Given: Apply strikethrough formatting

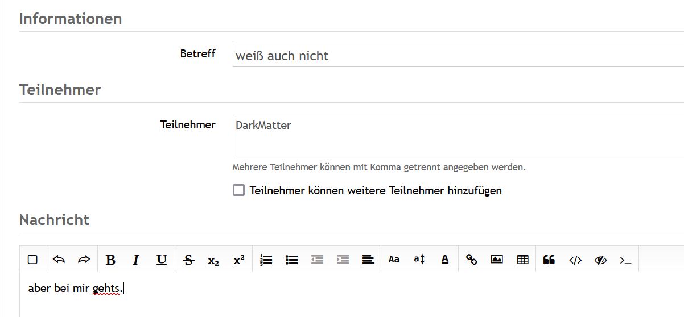Looking at the screenshot, I should [x=188, y=260].
